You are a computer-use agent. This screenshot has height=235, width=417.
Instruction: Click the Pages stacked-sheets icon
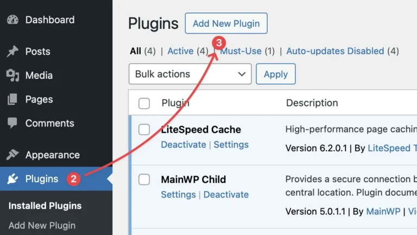pos(12,99)
